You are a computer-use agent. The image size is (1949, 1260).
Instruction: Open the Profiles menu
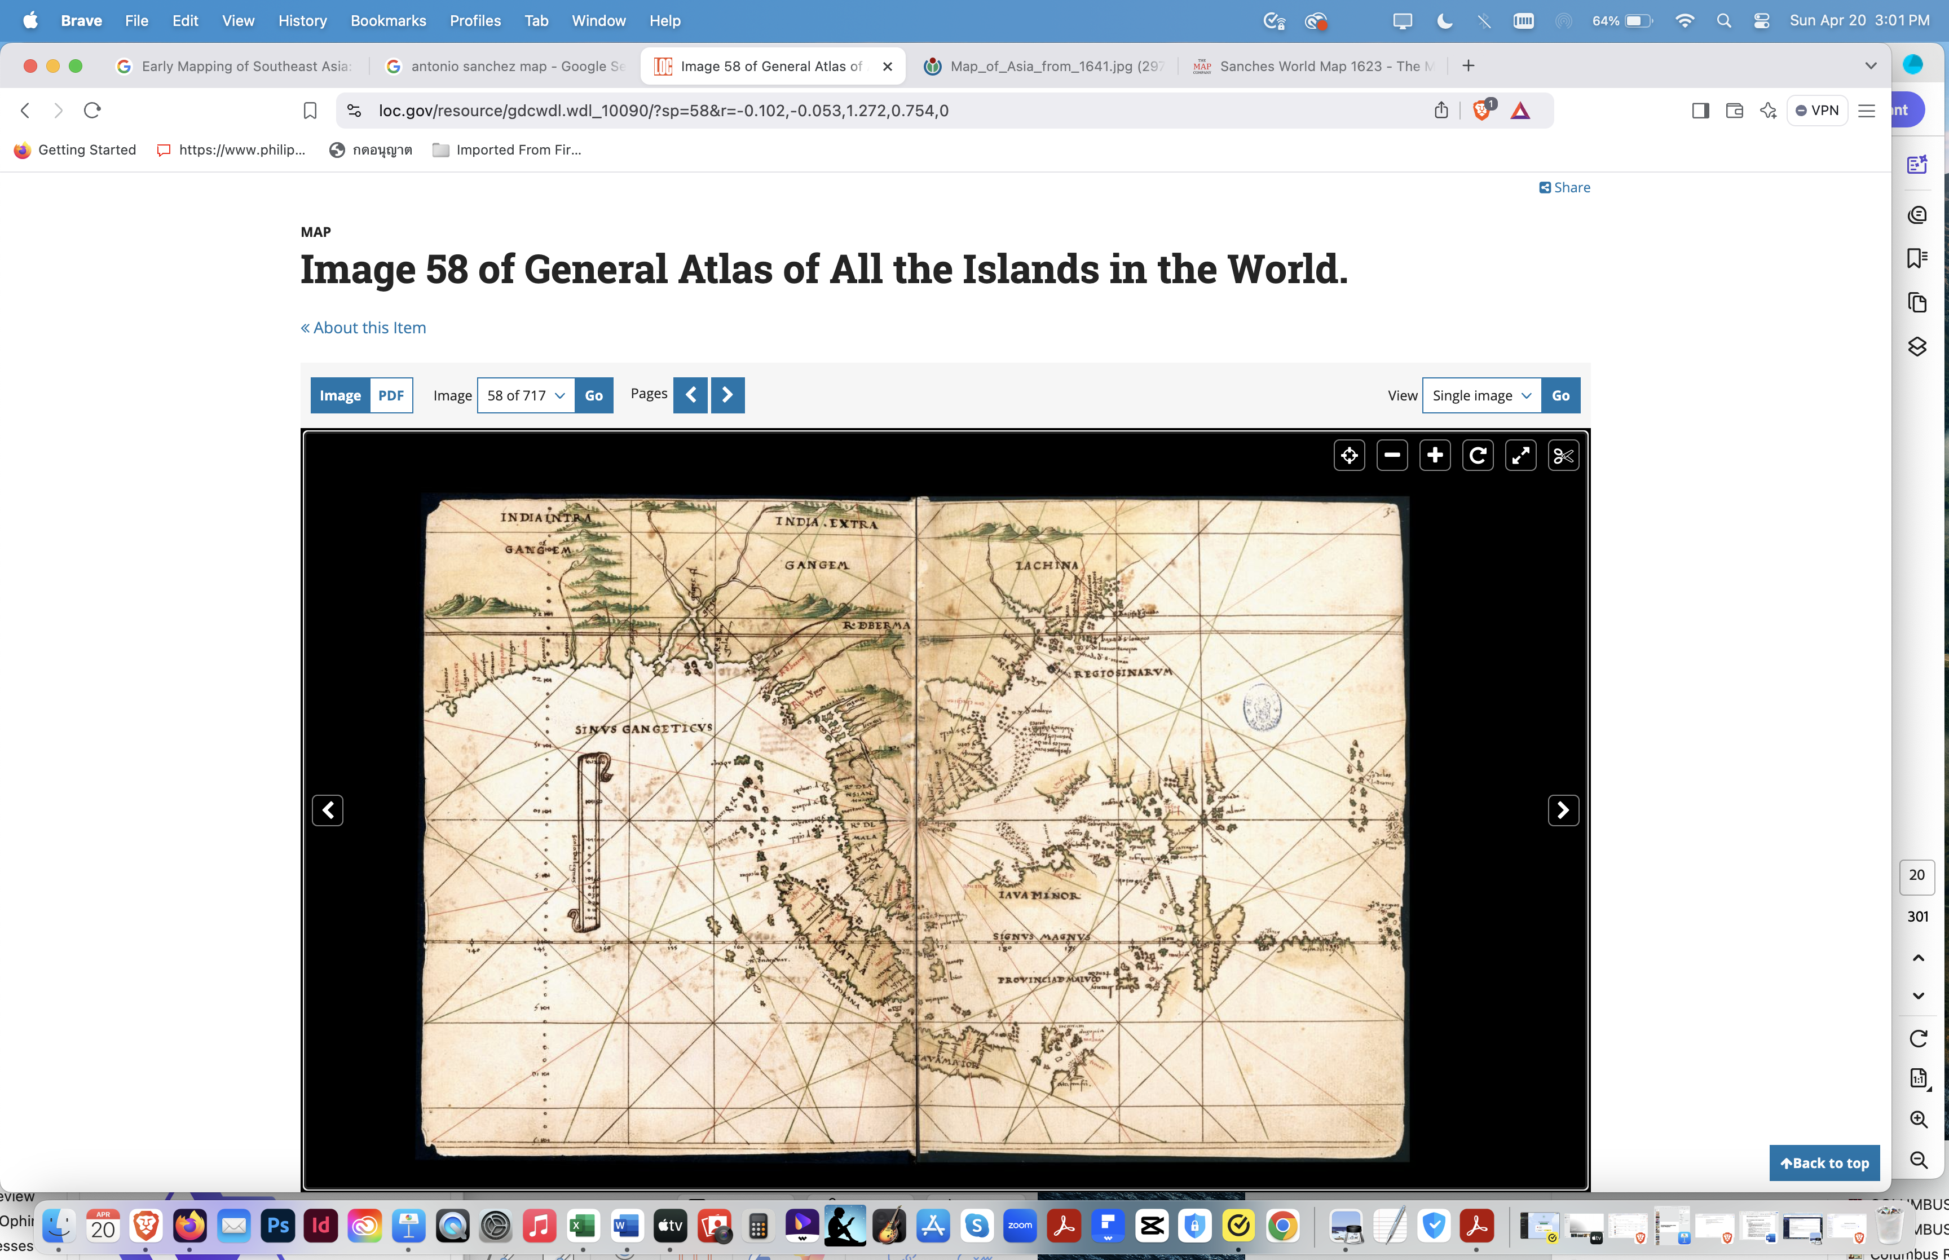(475, 20)
